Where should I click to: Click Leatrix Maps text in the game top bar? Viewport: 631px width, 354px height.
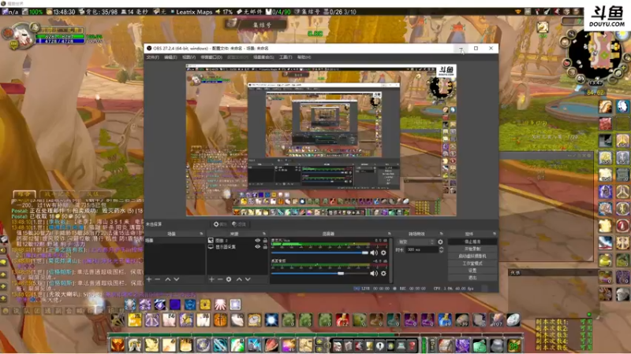tap(194, 12)
